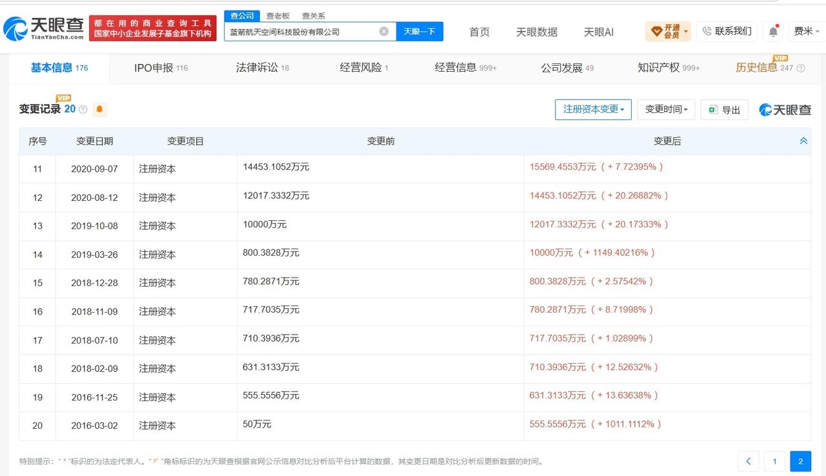Open notifications bell in the top bar
The height and width of the screenshot is (476, 826).
(773, 31)
